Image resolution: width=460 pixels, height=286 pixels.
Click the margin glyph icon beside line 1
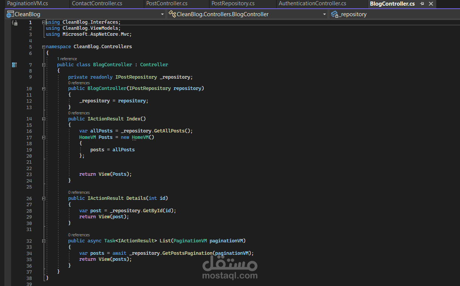click(14, 23)
